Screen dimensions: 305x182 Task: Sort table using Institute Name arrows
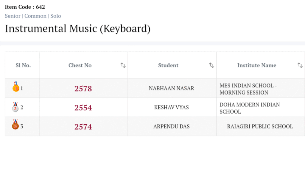click(300, 65)
